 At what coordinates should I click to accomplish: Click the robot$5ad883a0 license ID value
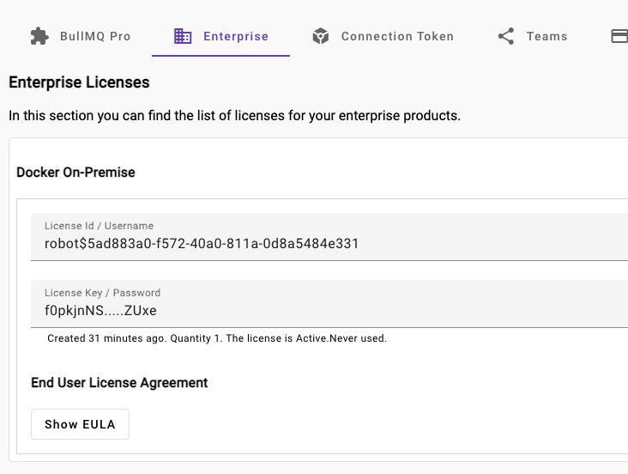tap(202, 244)
